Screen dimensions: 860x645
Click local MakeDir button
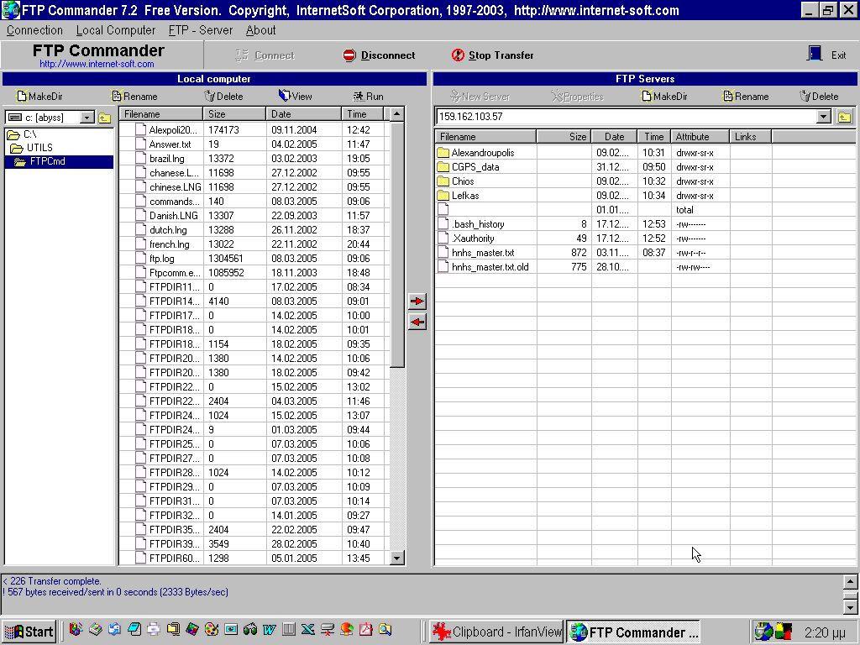pos(39,96)
